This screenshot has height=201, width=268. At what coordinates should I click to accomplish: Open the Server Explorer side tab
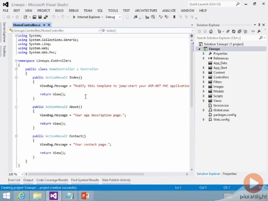click(4, 32)
